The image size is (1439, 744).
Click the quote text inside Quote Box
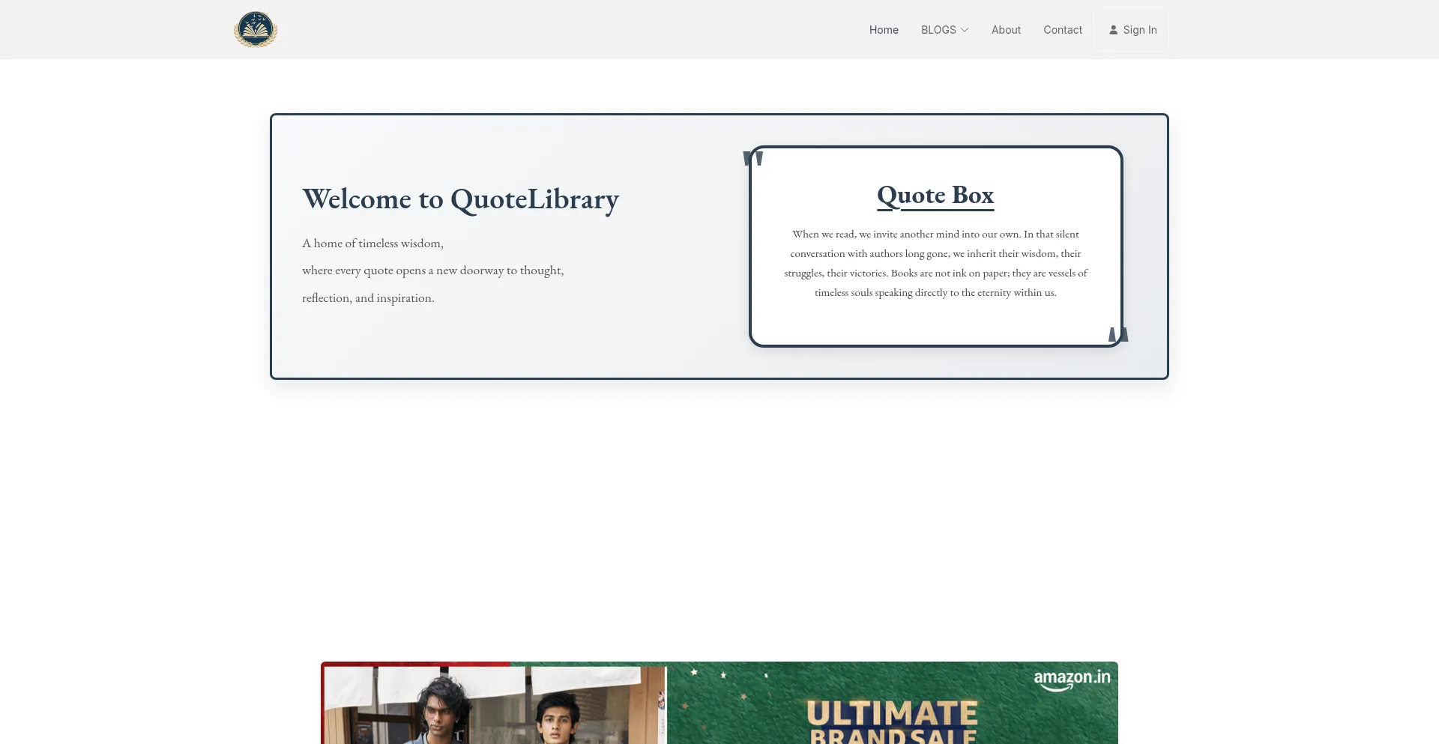click(935, 262)
